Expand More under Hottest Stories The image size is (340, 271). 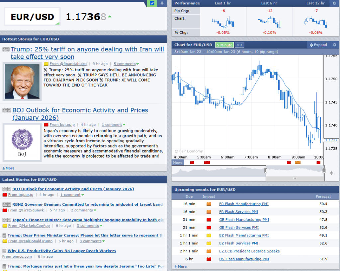click(x=8, y=168)
